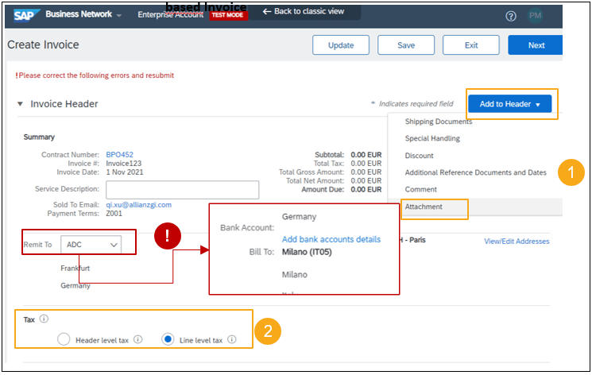Open contract number BPO452 link
This screenshot has width=592, height=375.
[x=119, y=154]
